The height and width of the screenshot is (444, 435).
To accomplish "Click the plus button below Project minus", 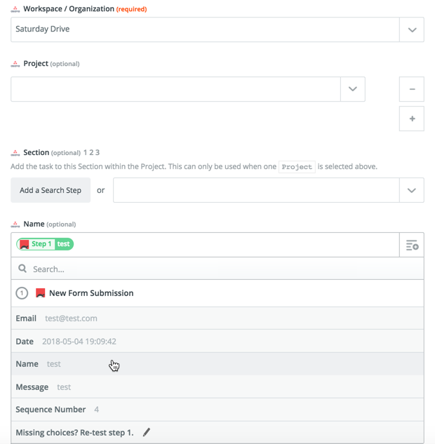I will [412, 119].
